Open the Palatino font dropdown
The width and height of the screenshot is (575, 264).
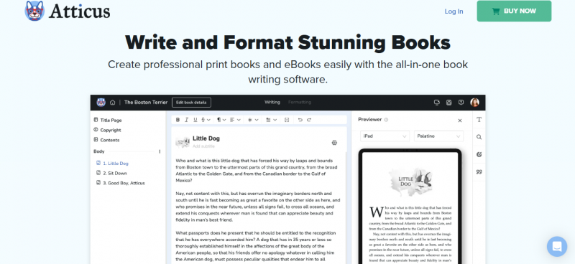click(438, 136)
